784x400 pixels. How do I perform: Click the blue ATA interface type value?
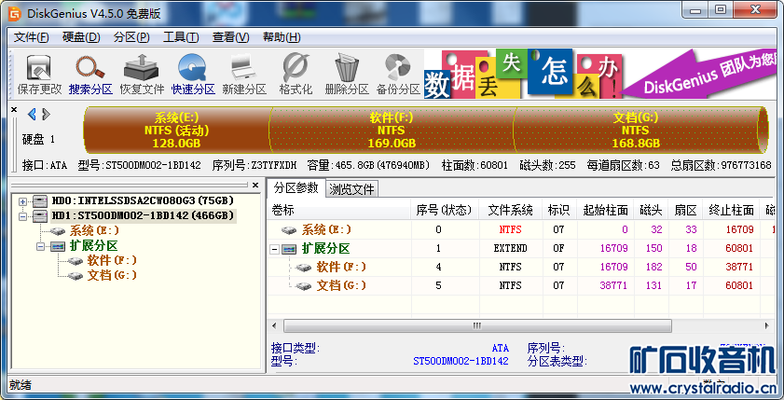coord(500,349)
